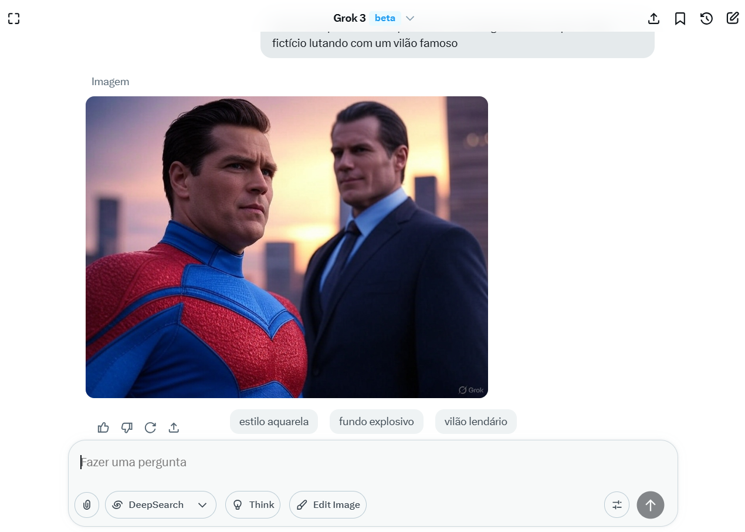Open the generated superhero image

click(287, 247)
